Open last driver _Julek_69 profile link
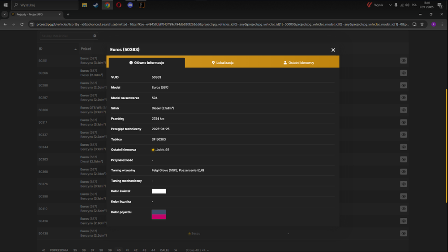Screen dimensions: 448x252 click(x=162, y=150)
